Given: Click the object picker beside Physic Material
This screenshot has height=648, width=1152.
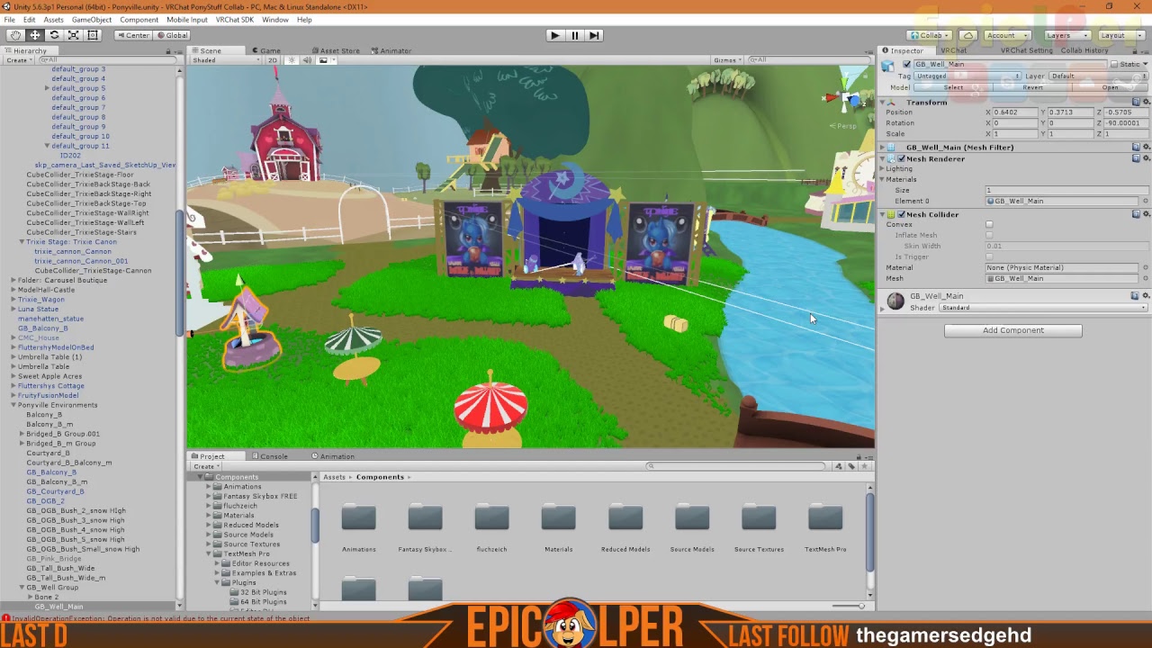Looking at the screenshot, I should point(1146,267).
